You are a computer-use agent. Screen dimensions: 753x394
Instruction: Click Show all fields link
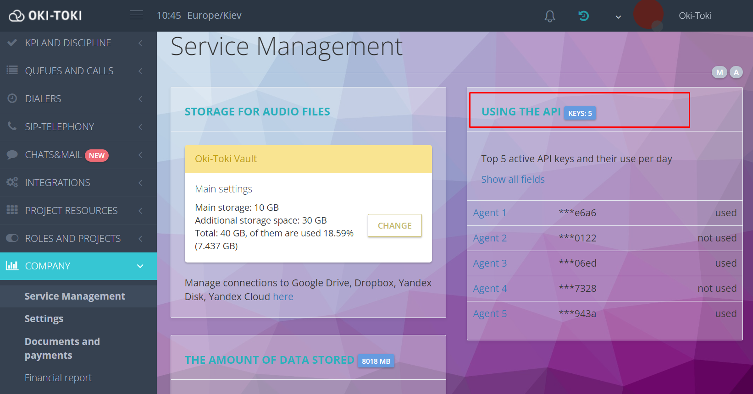click(513, 180)
